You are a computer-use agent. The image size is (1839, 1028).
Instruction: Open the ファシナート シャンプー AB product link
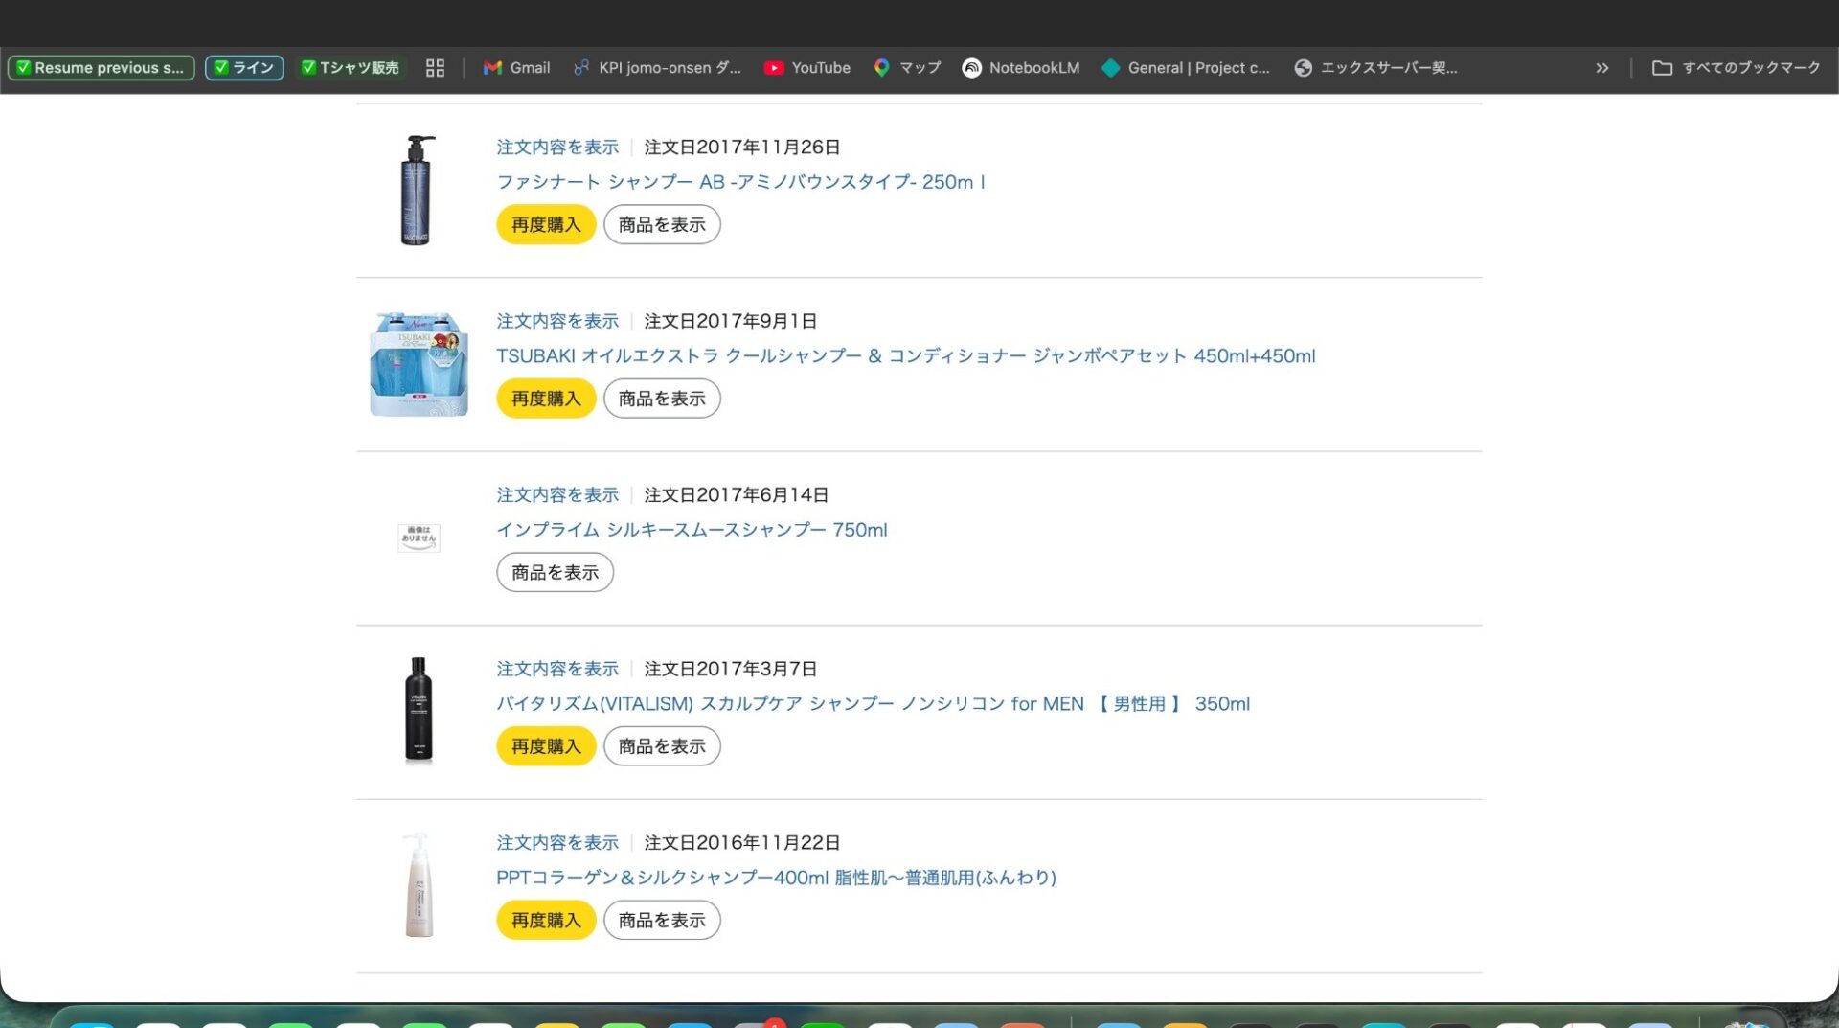coord(740,182)
